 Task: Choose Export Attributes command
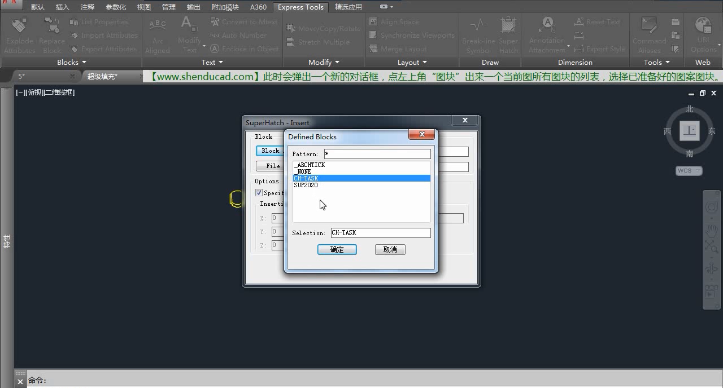click(103, 49)
